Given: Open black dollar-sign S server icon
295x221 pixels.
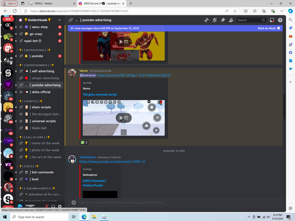Looking at the screenshot, I should point(8,73).
